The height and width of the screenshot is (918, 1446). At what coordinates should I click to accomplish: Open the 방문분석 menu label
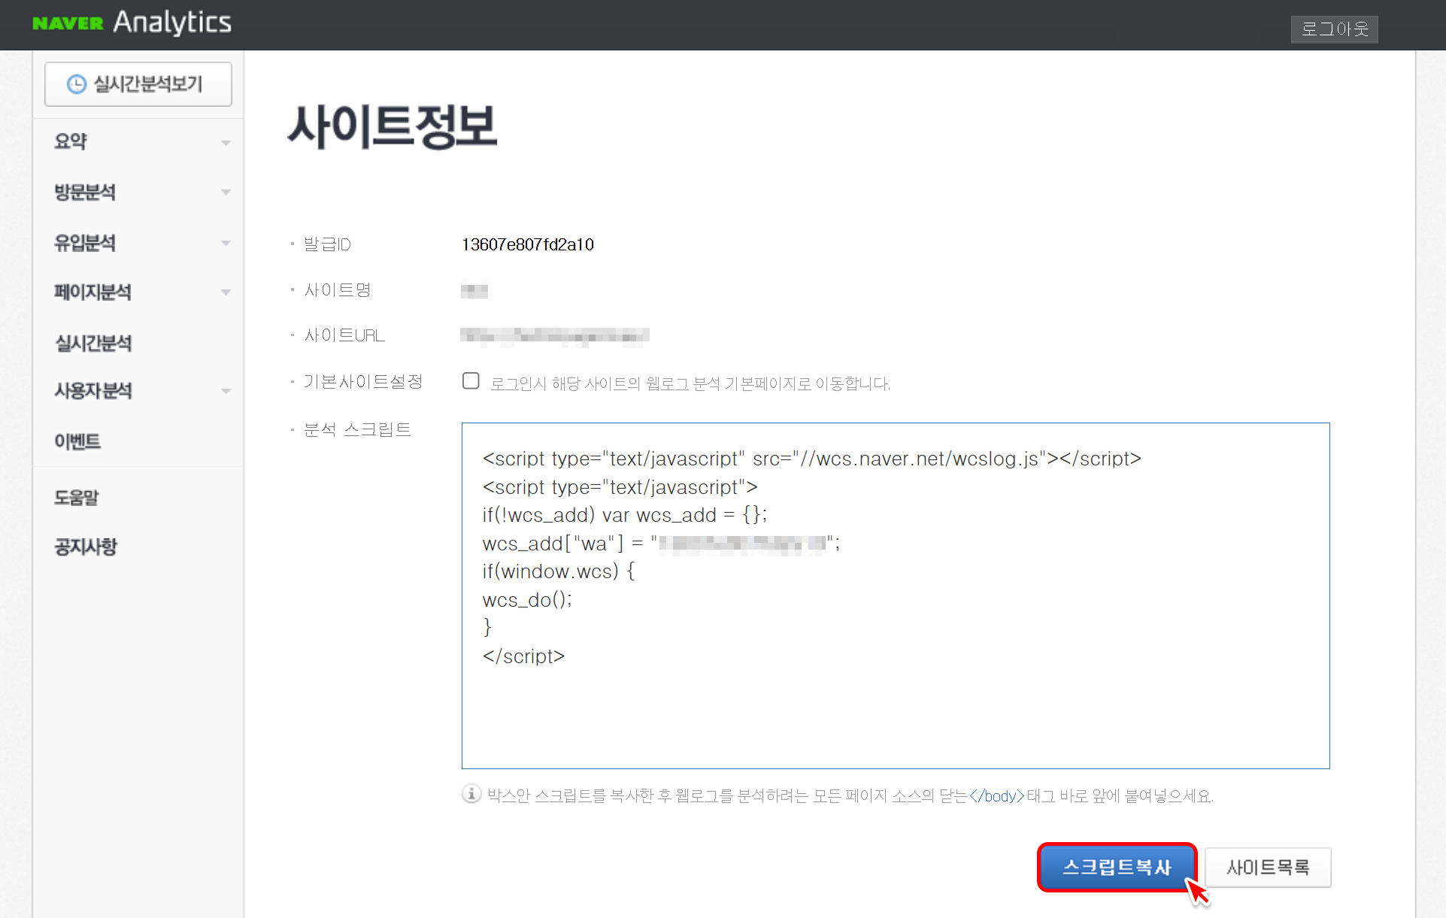(x=85, y=192)
